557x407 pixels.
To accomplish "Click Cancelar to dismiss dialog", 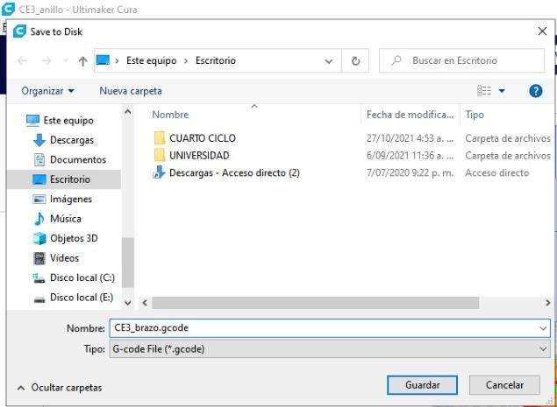I will [x=504, y=385].
